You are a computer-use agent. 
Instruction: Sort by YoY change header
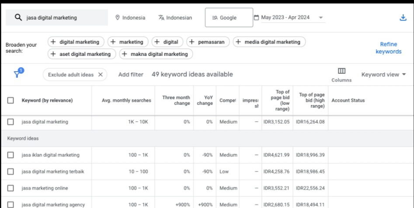point(205,101)
